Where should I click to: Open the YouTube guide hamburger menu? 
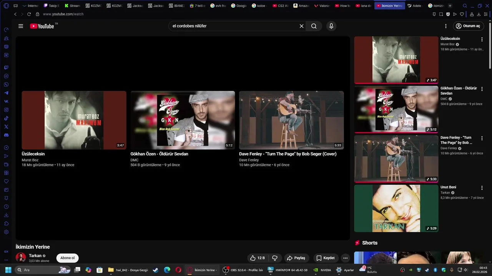click(21, 26)
